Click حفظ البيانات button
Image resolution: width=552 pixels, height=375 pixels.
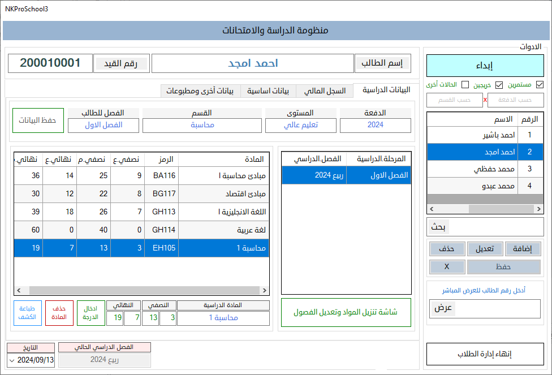(x=38, y=120)
